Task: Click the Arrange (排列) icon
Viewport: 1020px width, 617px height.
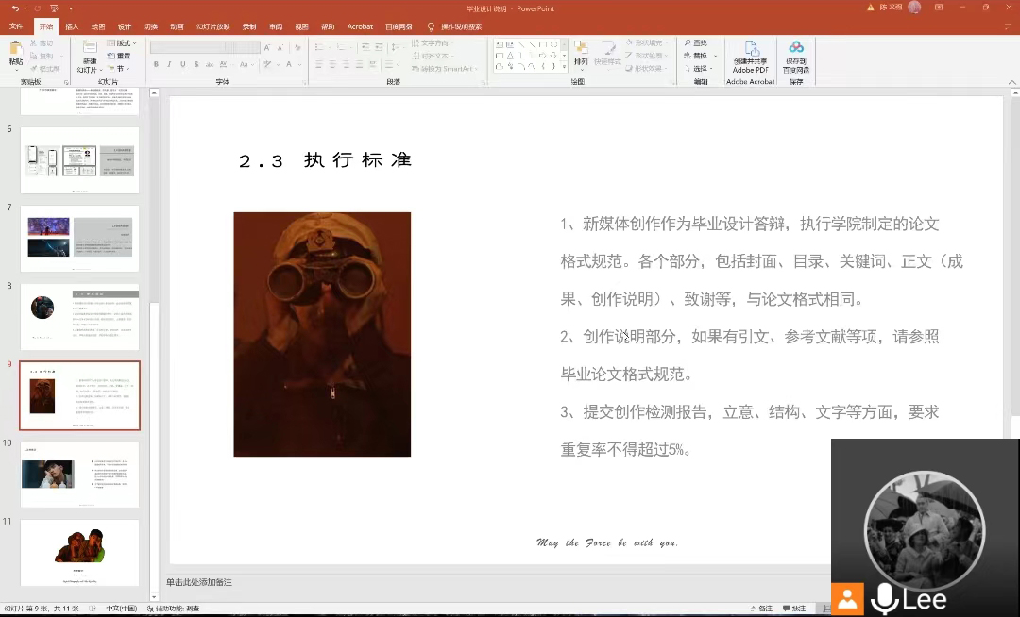Action: pyautogui.click(x=580, y=51)
